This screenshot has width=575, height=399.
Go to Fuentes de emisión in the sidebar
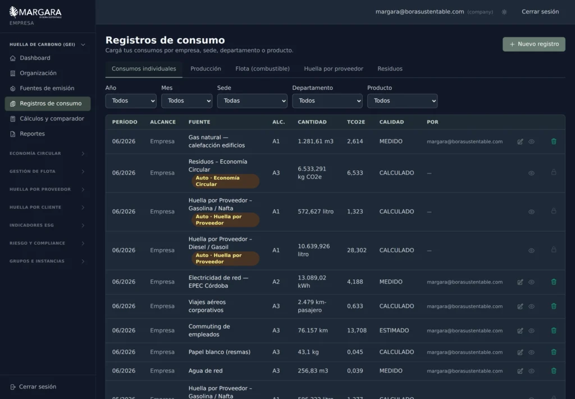pos(48,89)
